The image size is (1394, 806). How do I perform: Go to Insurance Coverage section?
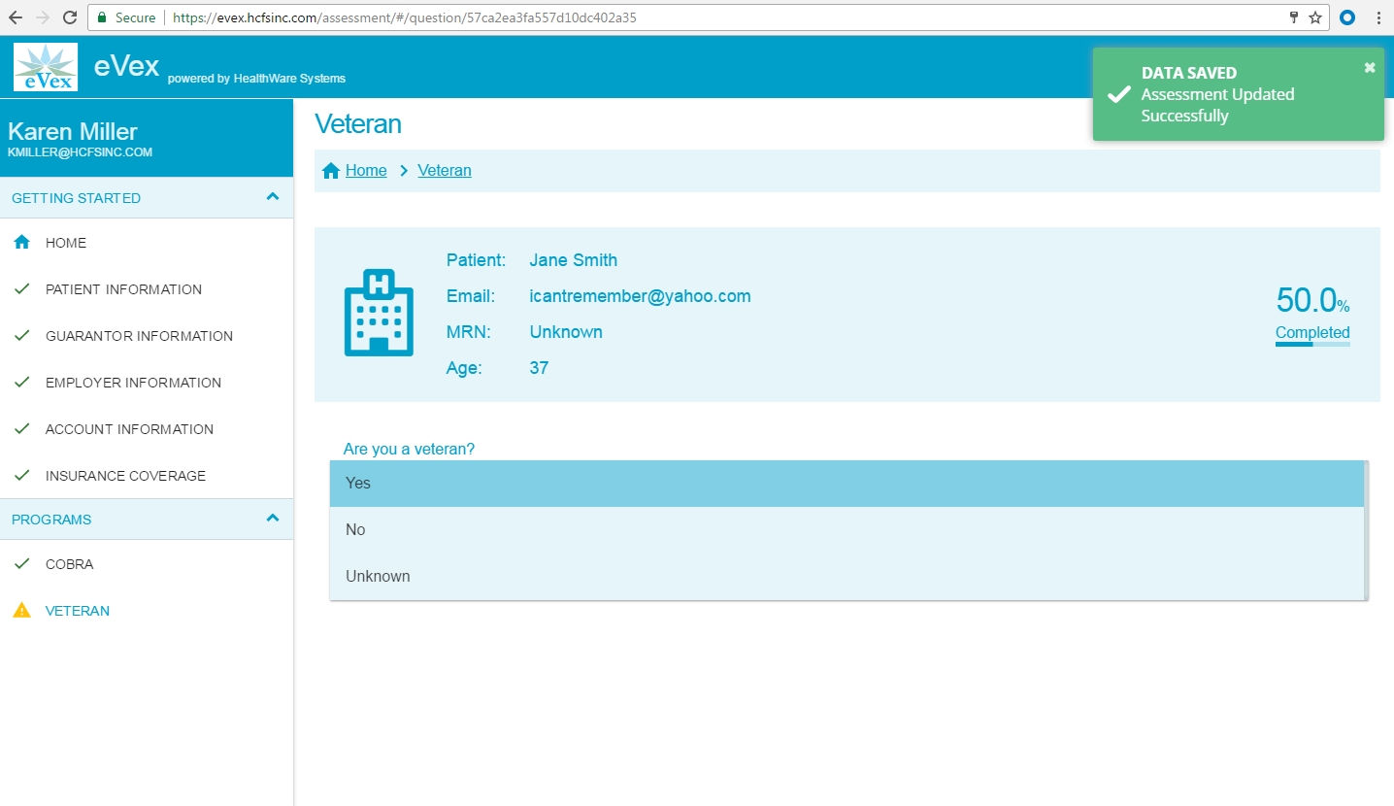coord(125,476)
